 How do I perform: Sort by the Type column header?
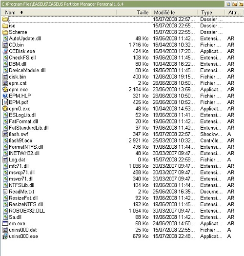point(211,12)
